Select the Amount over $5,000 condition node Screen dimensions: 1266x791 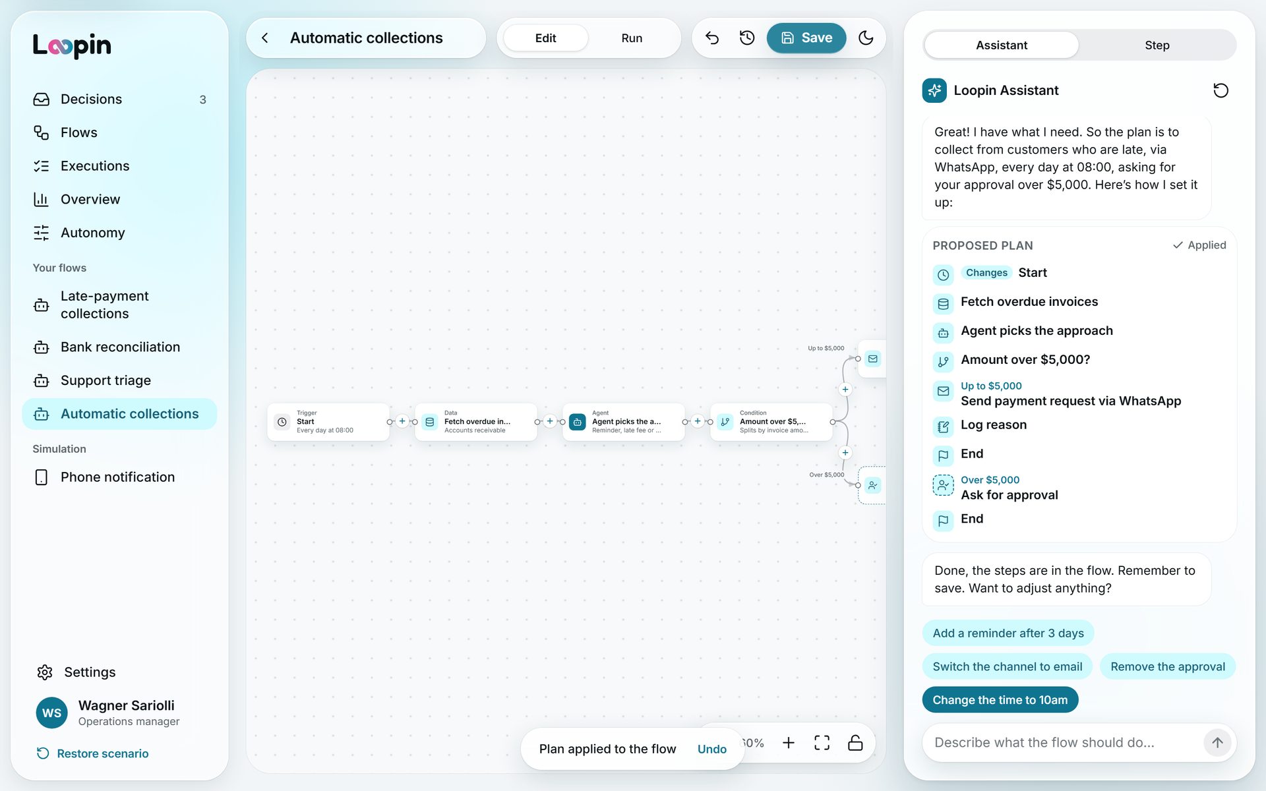771,422
